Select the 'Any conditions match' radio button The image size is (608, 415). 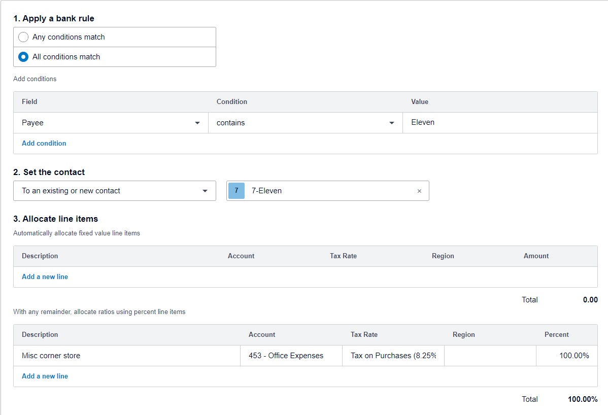click(23, 37)
